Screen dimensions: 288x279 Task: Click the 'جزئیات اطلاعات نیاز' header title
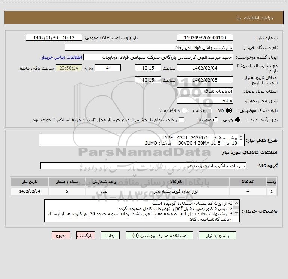[255, 18]
